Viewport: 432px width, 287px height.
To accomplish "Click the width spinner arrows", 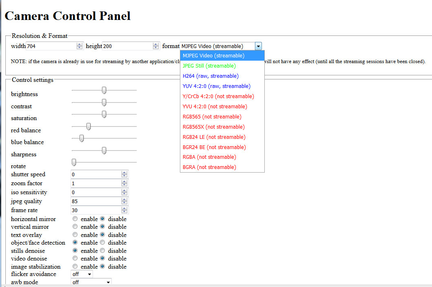I will (x=80, y=46).
